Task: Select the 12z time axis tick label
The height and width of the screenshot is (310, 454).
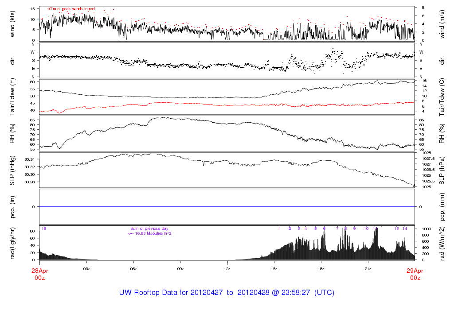Action: (x=227, y=269)
